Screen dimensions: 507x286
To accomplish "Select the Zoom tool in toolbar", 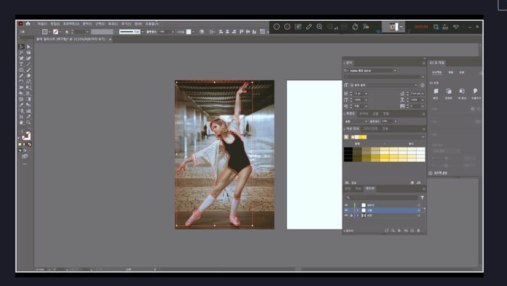I will pos(28,122).
